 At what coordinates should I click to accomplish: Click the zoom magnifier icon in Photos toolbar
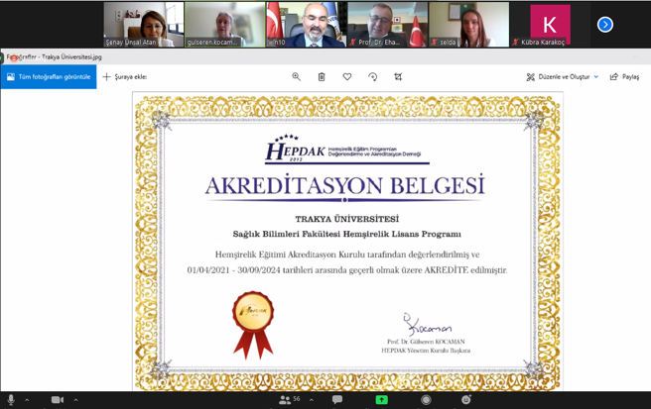point(296,76)
